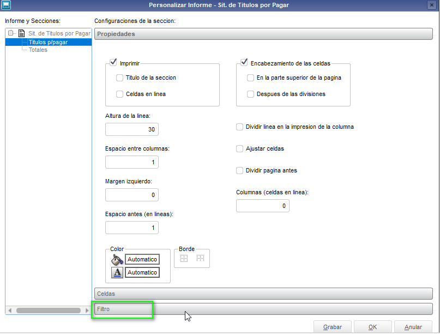This screenshot has height=334, width=440.
Task: Click the tree horizontal scrollbar thumb
Action: pyautogui.click(x=49, y=311)
